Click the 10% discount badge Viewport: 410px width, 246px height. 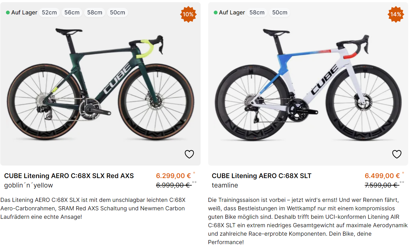tap(188, 14)
